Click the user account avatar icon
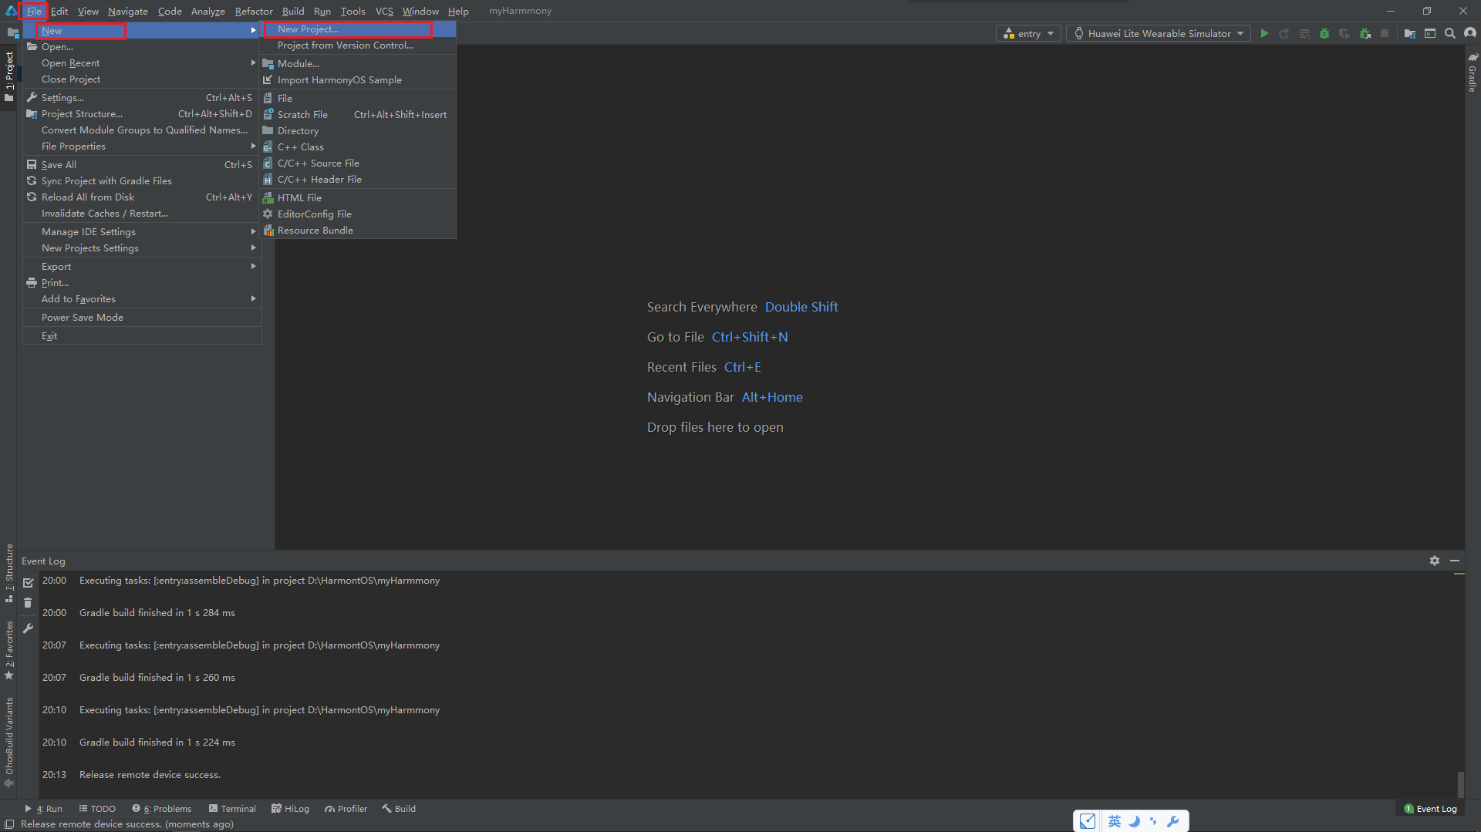This screenshot has width=1481, height=832. click(1470, 33)
